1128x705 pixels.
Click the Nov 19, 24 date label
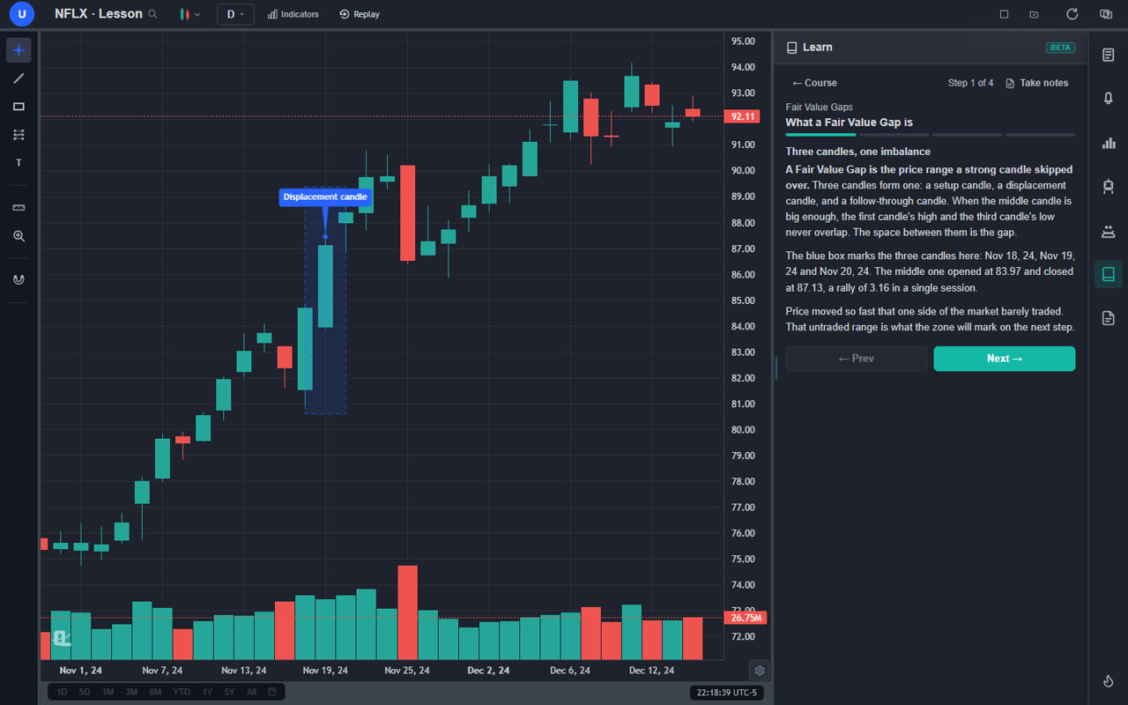click(325, 671)
